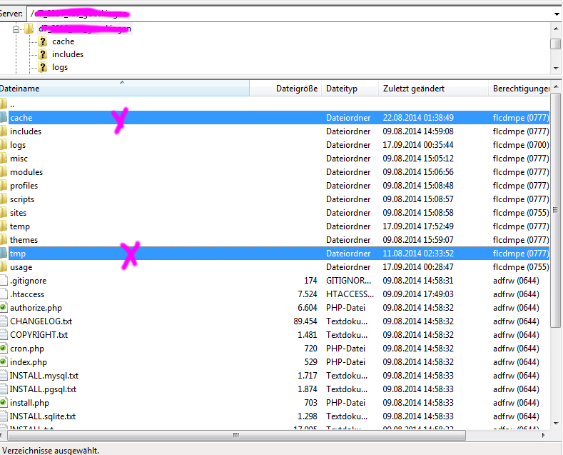563x455 pixels.
Task: Click the cron.php file icon
Action: pos(4,348)
